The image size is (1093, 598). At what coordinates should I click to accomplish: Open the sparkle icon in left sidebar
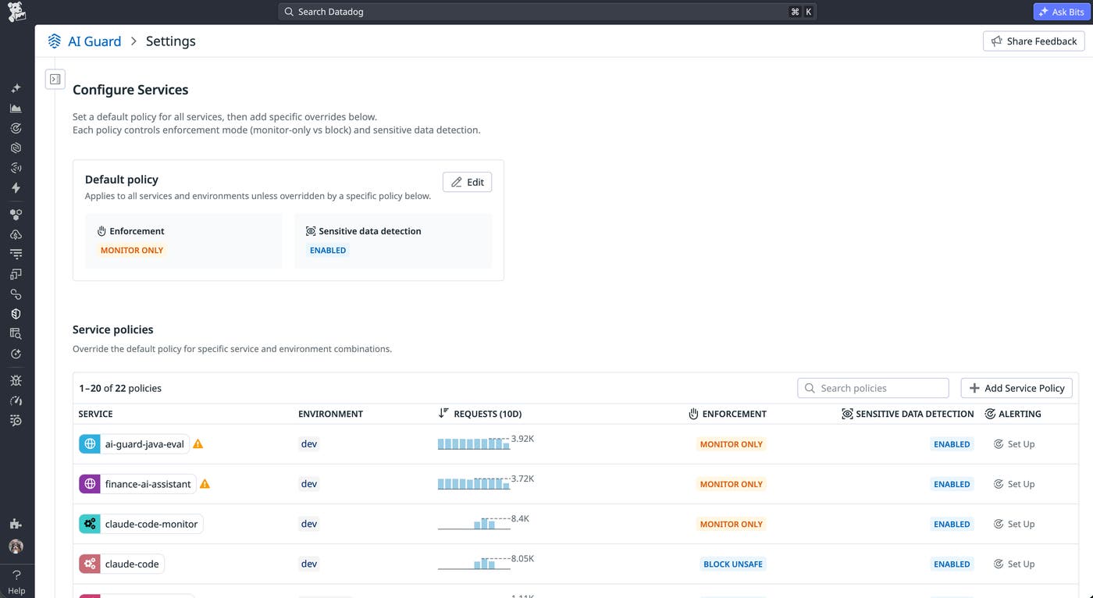pos(16,88)
